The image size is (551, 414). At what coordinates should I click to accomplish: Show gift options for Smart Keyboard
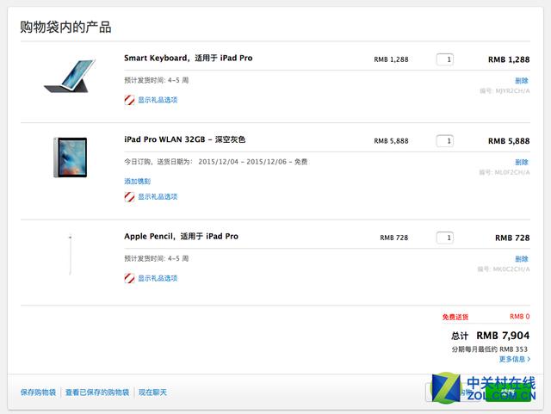(158, 100)
